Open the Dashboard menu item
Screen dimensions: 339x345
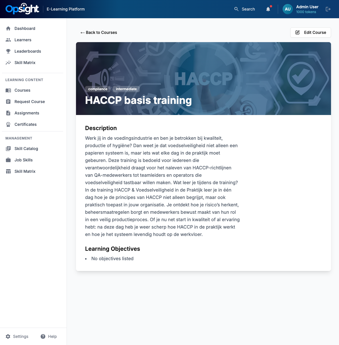tap(25, 28)
